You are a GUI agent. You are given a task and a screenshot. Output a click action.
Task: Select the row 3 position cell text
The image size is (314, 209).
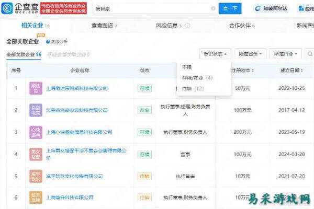pos(185,132)
